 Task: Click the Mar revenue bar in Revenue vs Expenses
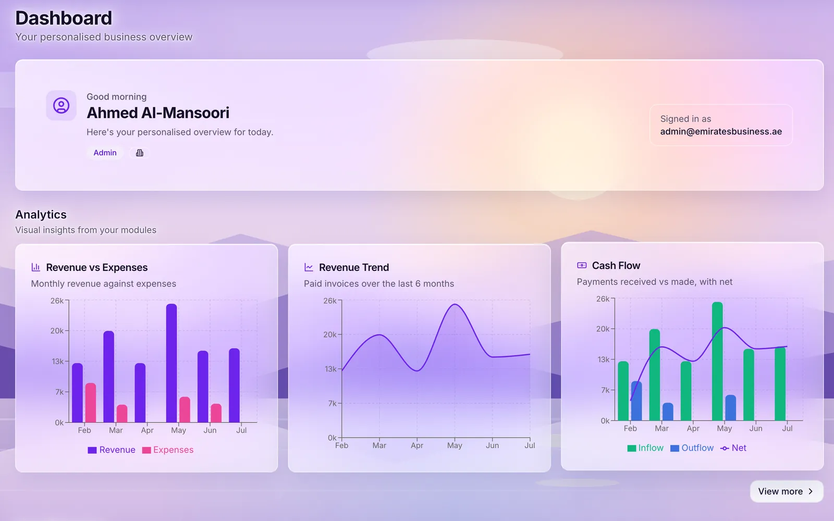[109, 377]
